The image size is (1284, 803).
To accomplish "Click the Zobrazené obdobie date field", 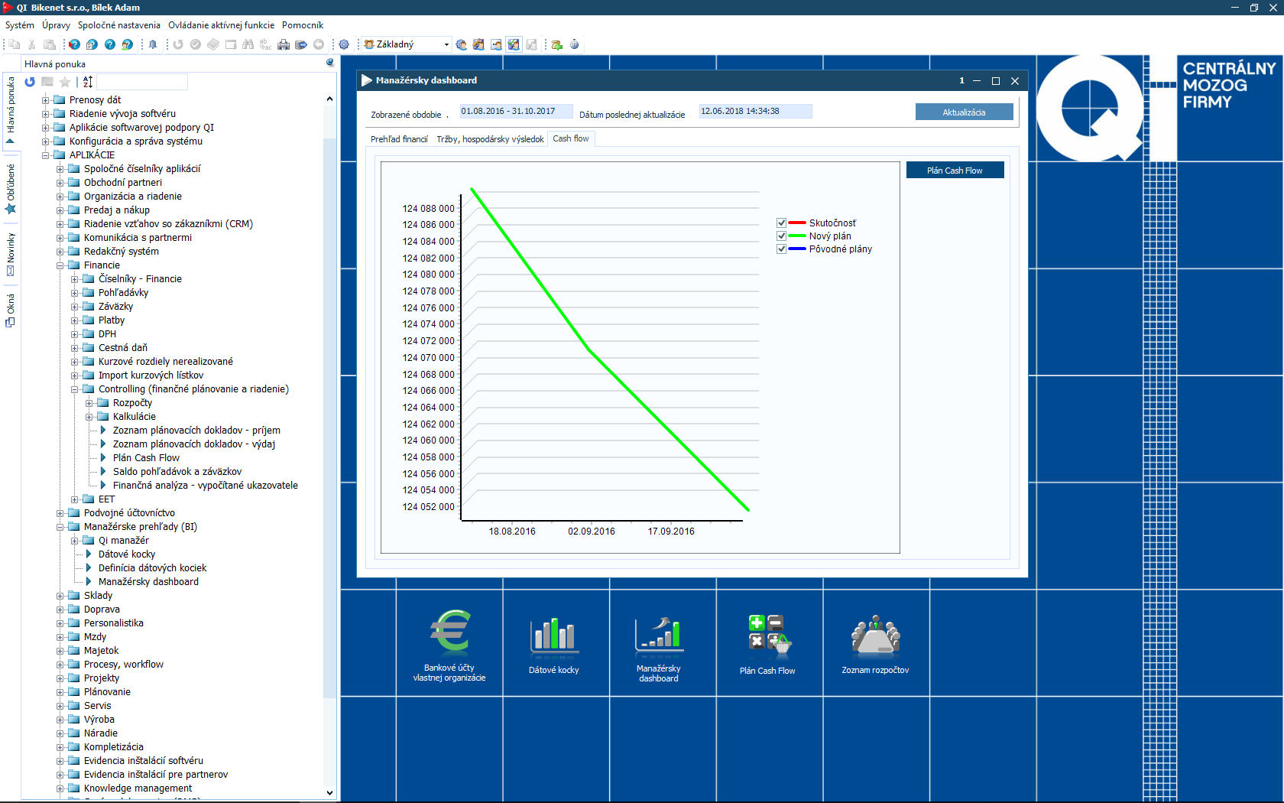I will tap(515, 112).
